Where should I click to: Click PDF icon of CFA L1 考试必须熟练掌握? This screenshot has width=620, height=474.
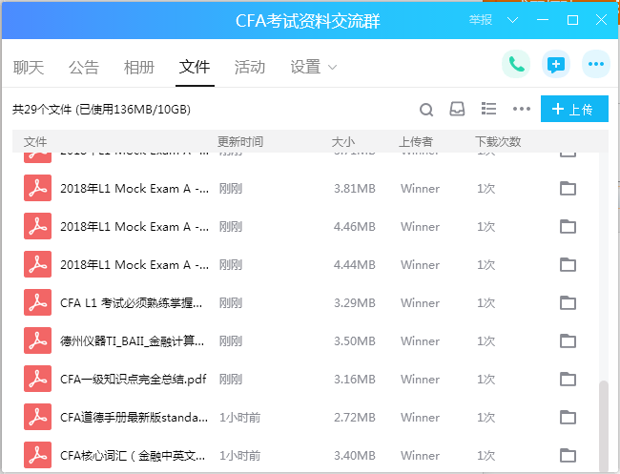tap(37, 302)
